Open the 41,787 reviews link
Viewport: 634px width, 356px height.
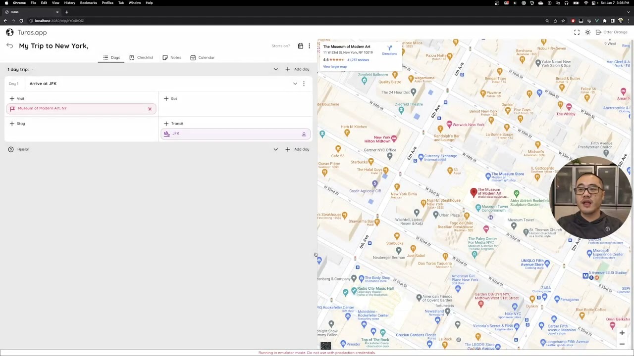tap(358, 60)
